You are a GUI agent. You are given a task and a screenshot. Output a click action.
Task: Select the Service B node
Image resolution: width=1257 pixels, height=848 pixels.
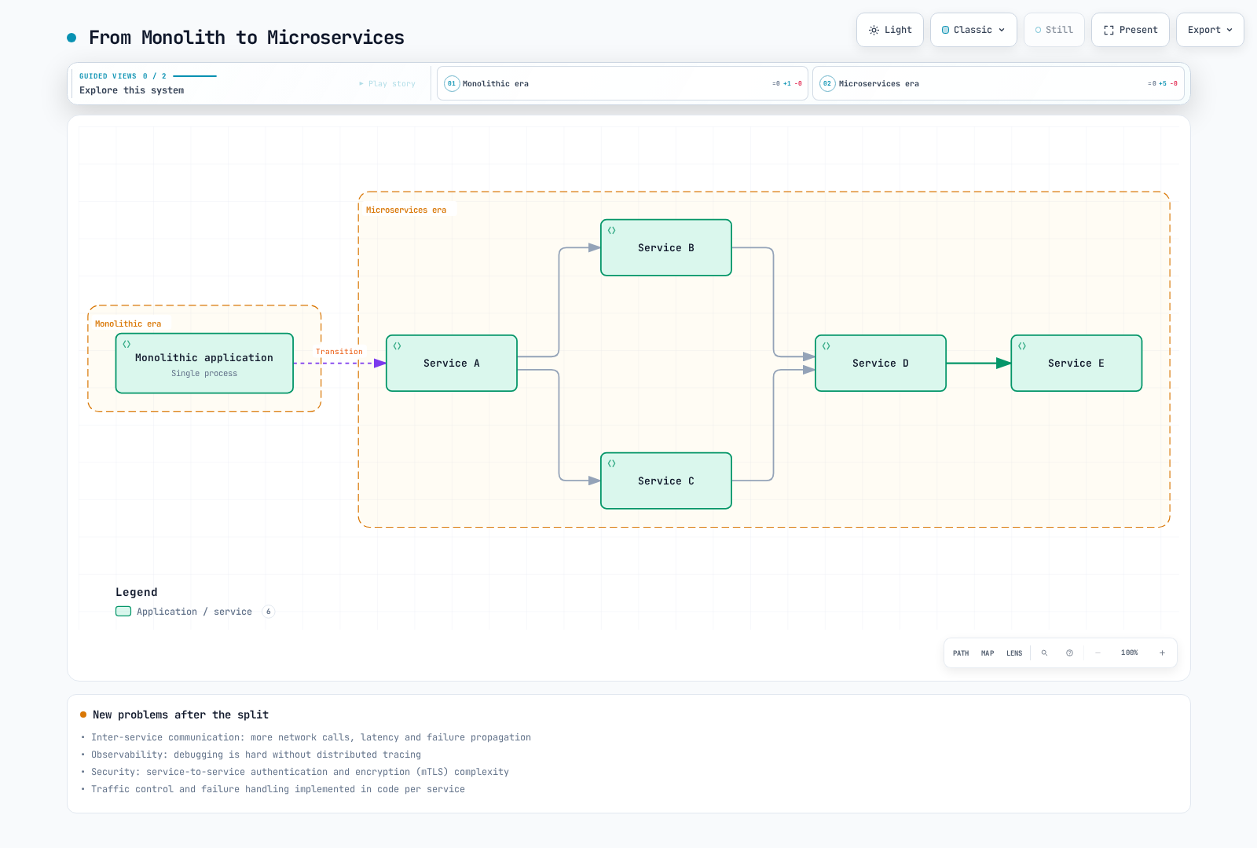[x=666, y=247]
